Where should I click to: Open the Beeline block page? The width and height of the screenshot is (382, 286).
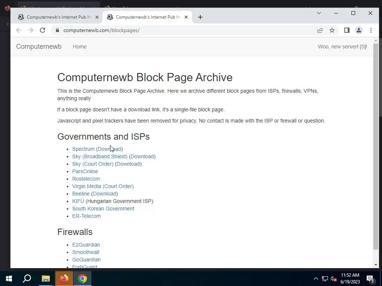[x=81, y=194]
